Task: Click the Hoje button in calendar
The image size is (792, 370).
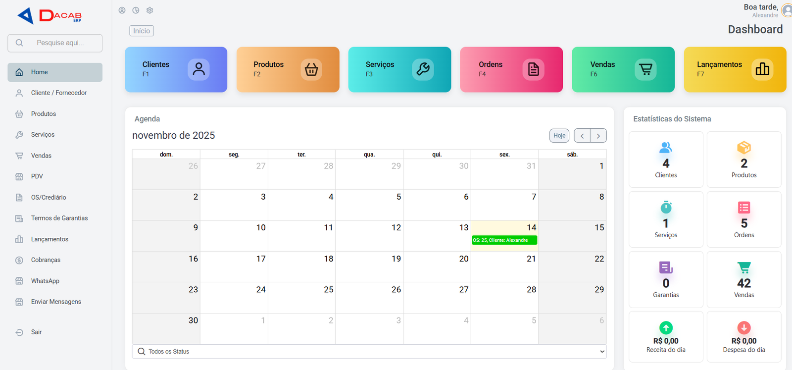Action: [559, 136]
